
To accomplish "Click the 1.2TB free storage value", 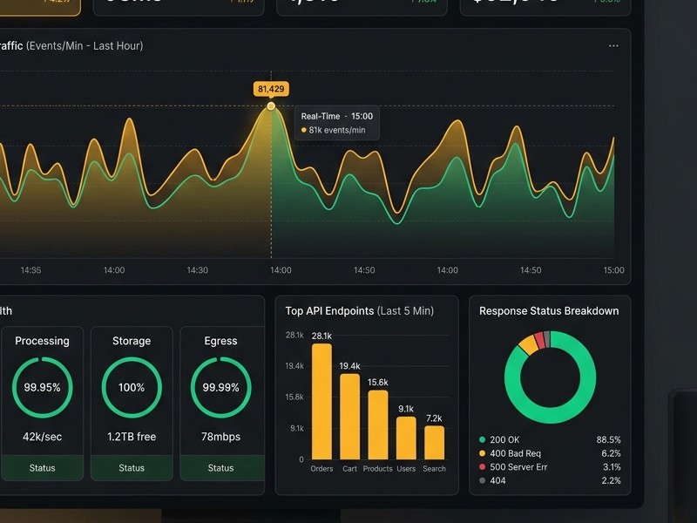I will (x=132, y=437).
